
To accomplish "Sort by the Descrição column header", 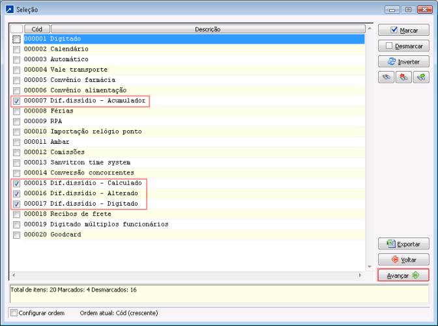I will click(208, 29).
